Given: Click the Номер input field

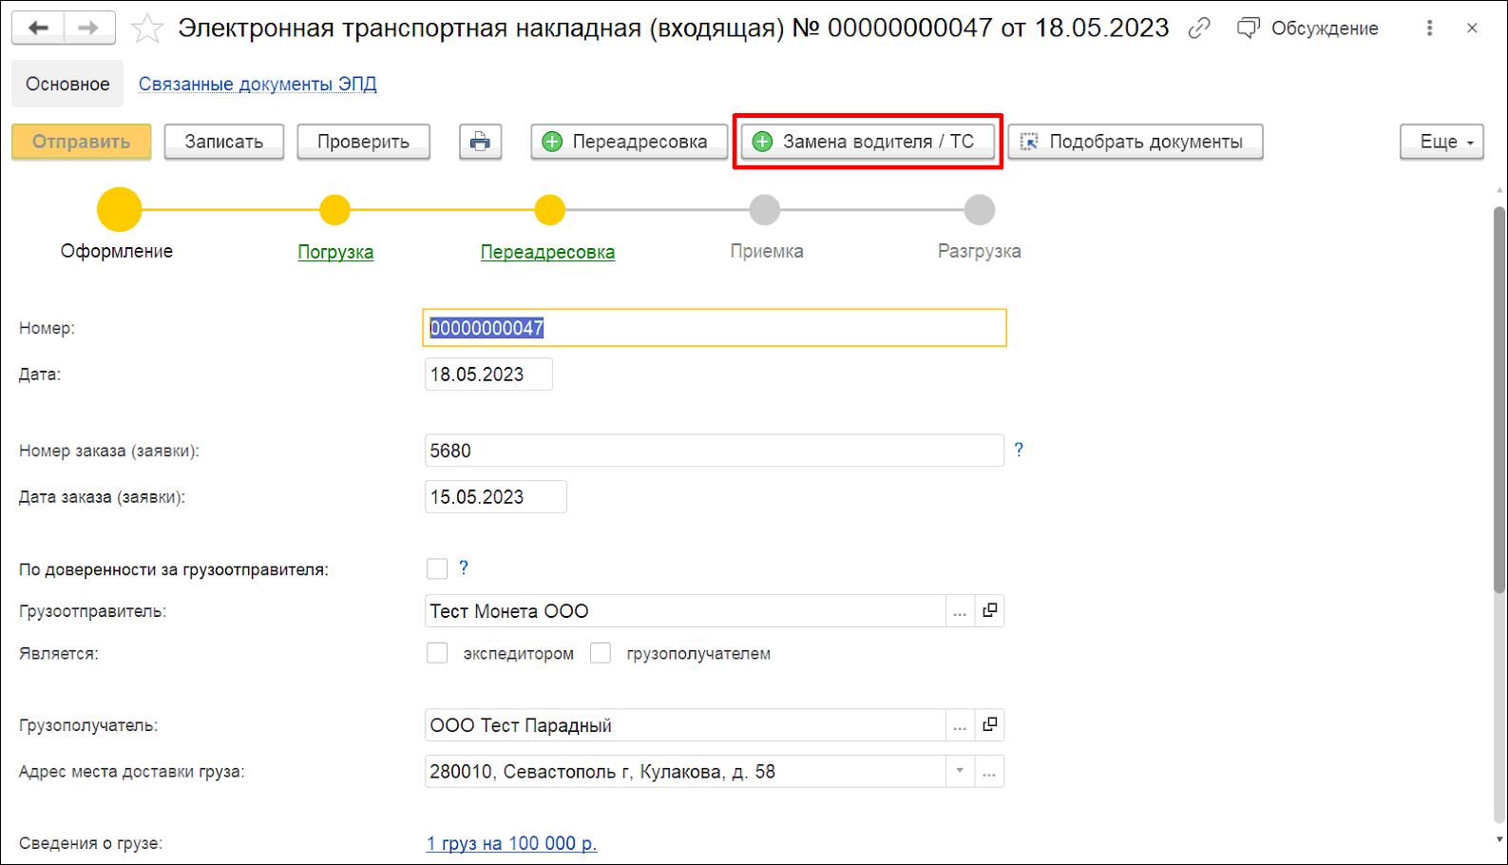Looking at the screenshot, I should pos(715,328).
